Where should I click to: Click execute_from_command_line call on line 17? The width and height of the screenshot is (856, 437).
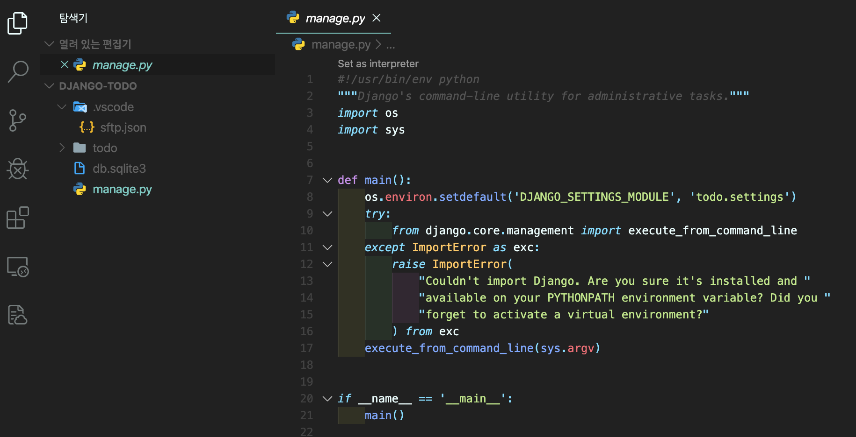tap(449, 348)
